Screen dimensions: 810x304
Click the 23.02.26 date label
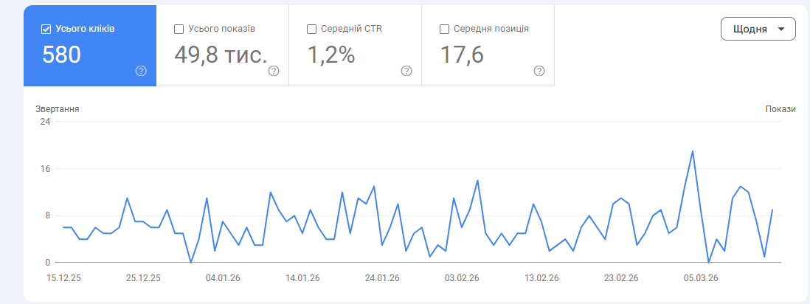[621, 278]
